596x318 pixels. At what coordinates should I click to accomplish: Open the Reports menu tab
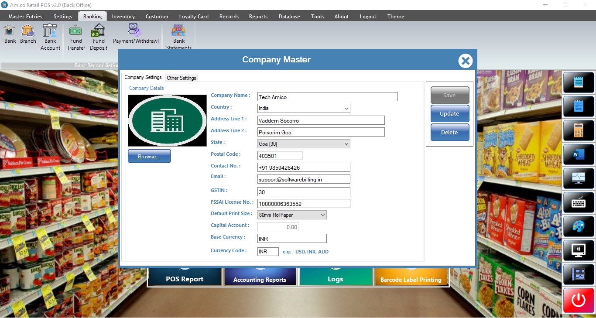click(x=258, y=17)
